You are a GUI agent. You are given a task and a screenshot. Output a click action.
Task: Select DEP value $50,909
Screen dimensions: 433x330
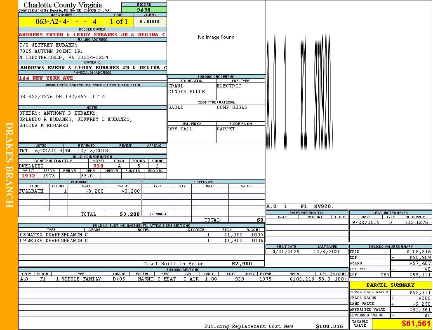(x=420, y=258)
